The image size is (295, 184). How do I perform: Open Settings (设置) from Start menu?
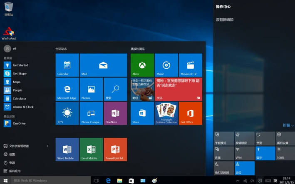point(12,154)
